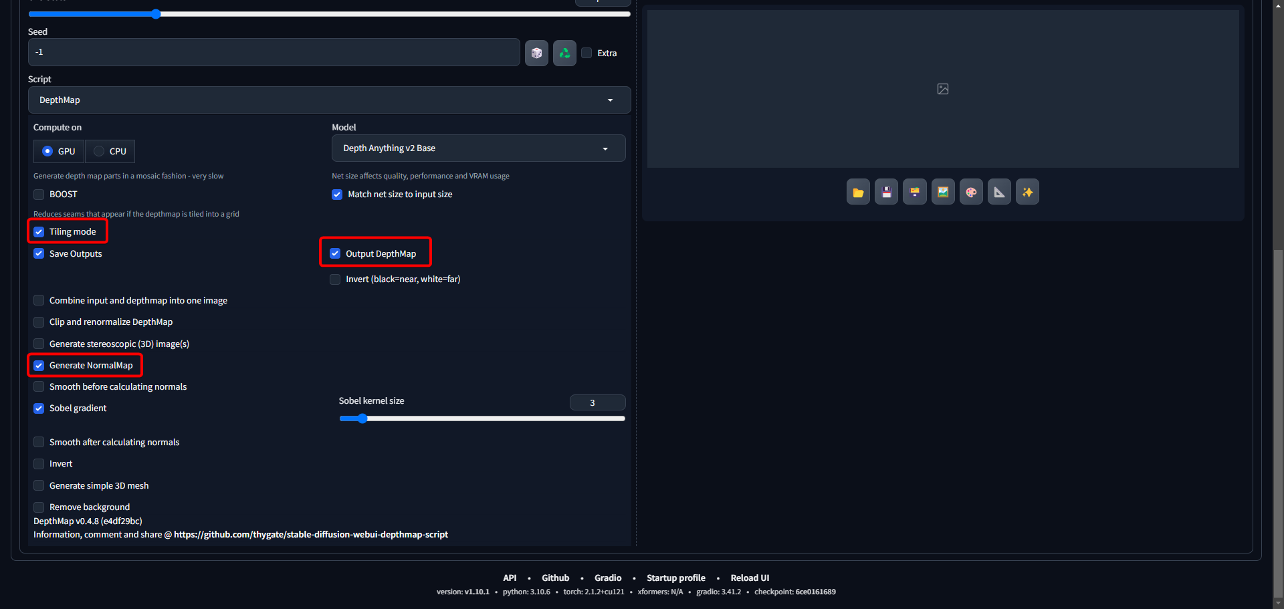Uncheck the Generate NormalMap option
Viewport: 1284px width, 609px height.
(39, 366)
